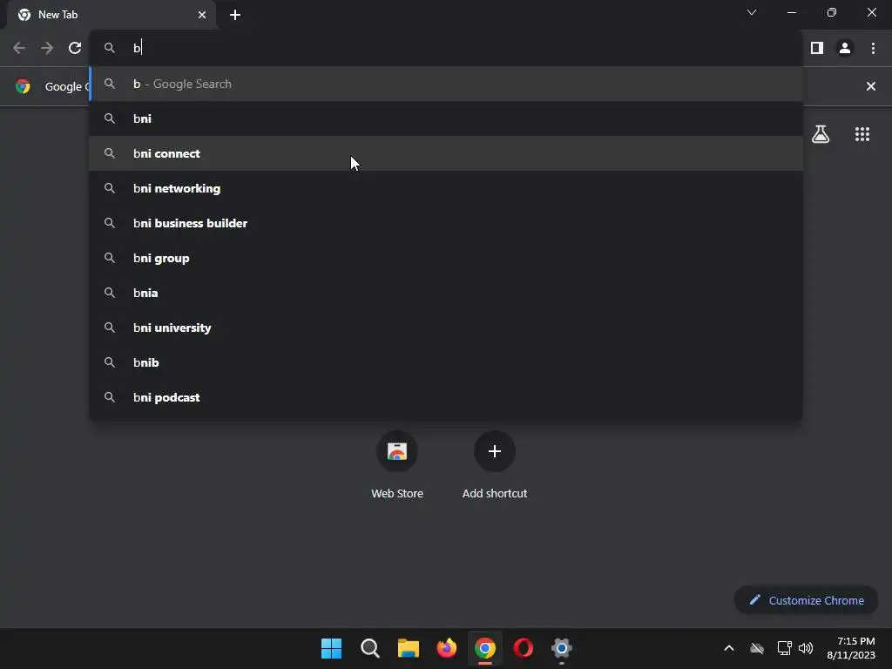Open the Windows Start menu

tap(331, 648)
